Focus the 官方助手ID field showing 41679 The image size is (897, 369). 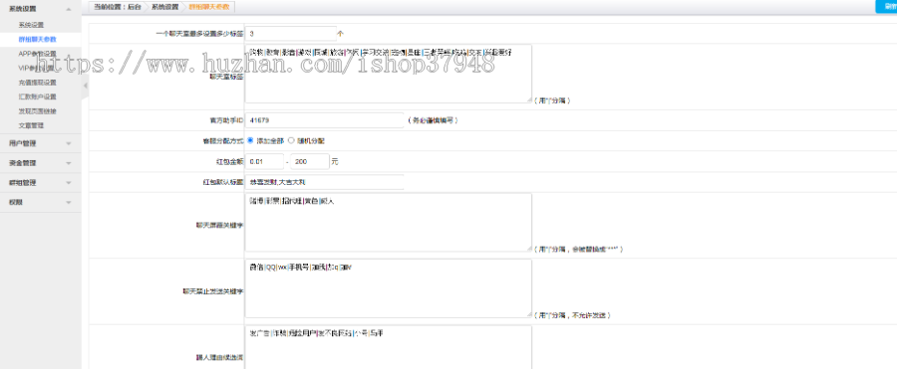[324, 120]
